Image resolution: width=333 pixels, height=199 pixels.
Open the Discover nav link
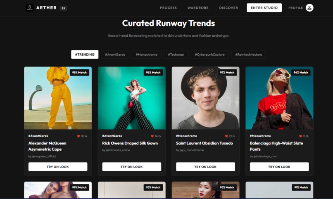point(228,8)
